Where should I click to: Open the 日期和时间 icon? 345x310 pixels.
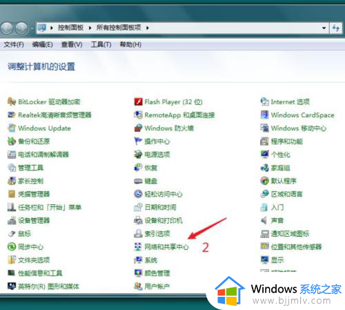138,207
